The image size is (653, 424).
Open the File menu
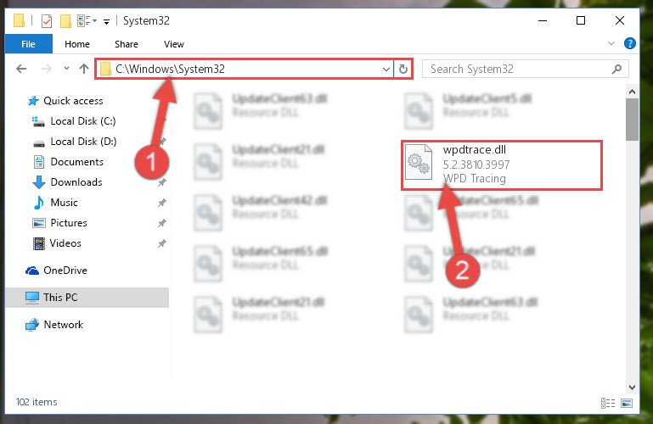[x=28, y=44]
